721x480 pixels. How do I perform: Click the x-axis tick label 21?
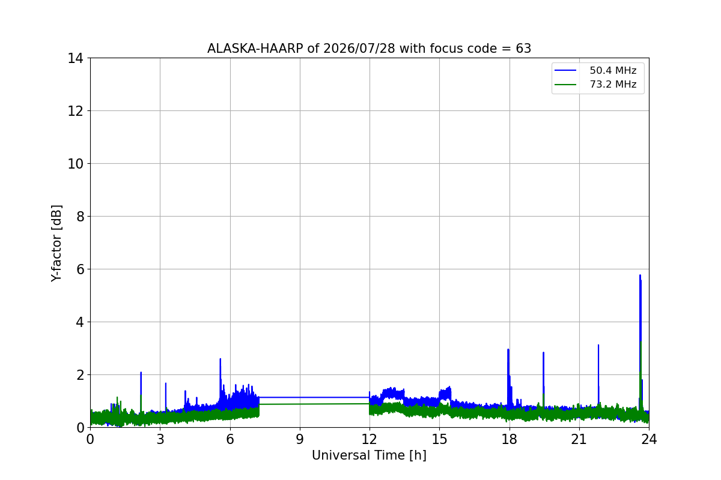pyautogui.click(x=579, y=439)
